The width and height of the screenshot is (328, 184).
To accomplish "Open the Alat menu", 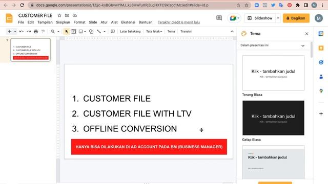I will [114, 22].
